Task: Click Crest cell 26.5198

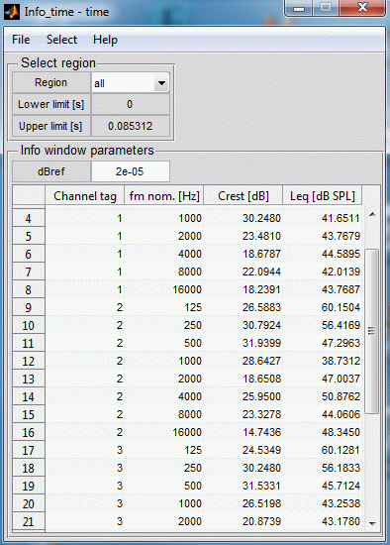Action: click(244, 503)
